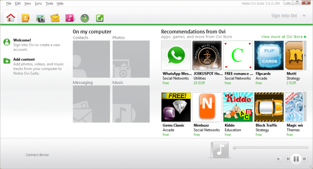This screenshot has height=169, width=313.
Task: Open the Contacts toolbar icon
Action: pos(25,18)
